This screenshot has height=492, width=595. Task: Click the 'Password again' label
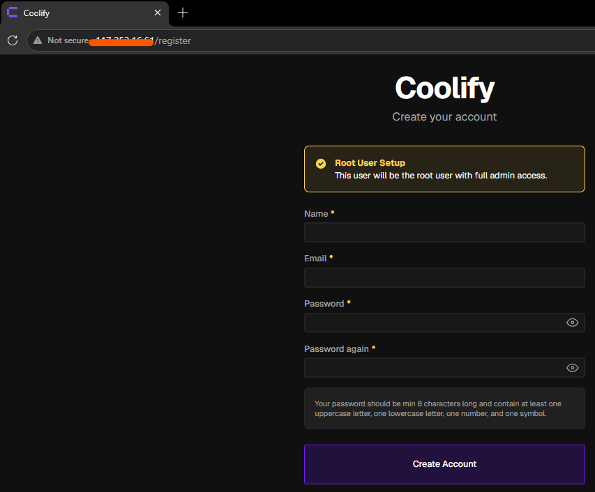[x=337, y=349]
